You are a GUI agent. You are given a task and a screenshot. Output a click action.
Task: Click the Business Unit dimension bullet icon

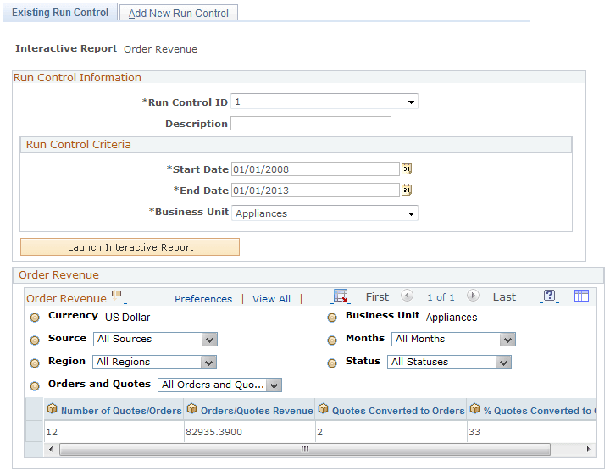click(332, 318)
